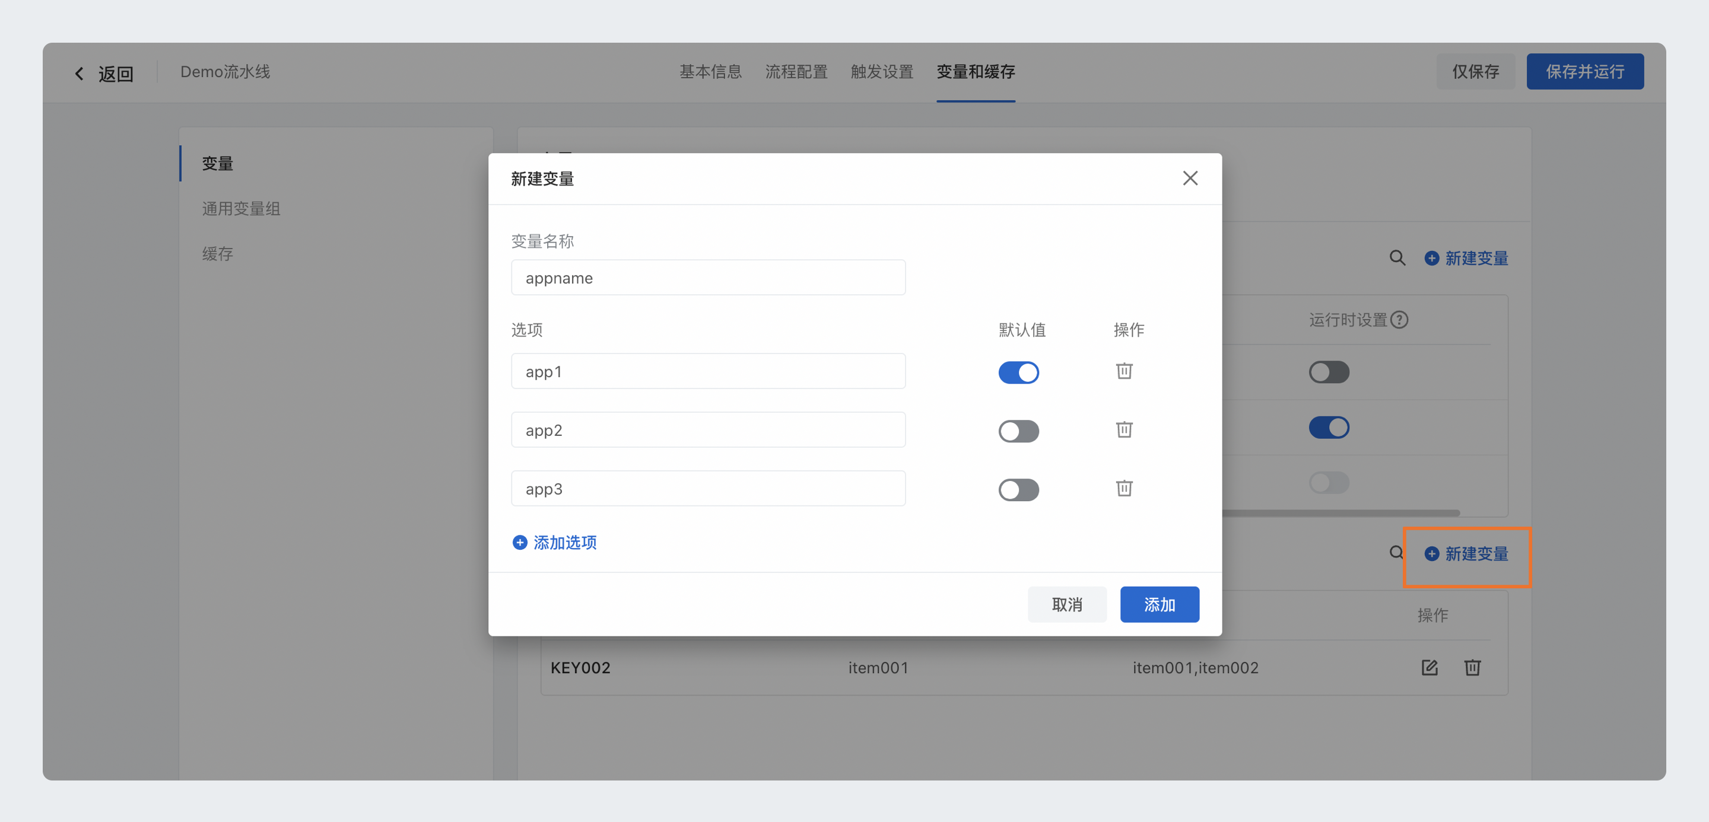Delete the app1 option with trash icon

[1124, 371]
